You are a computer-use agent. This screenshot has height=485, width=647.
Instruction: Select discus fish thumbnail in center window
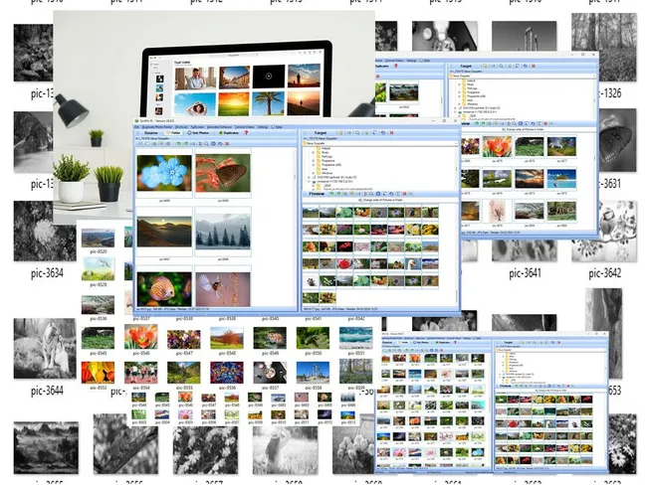tap(164, 289)
